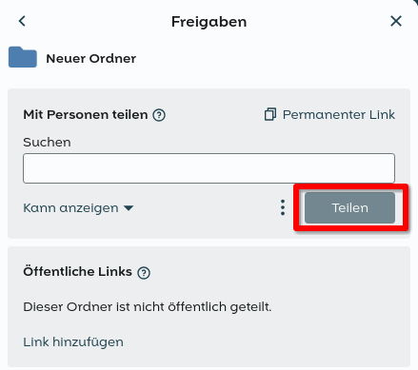Image resolution: width=418 pixels, height=370 pixels.
Task: Click the Suchen label above the field
Action: [47, 143]
